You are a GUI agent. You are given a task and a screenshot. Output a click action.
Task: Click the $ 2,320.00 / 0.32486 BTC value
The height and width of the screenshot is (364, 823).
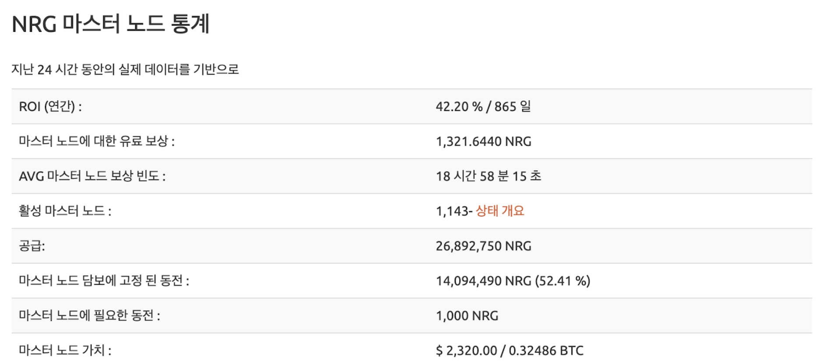[510, 350]
